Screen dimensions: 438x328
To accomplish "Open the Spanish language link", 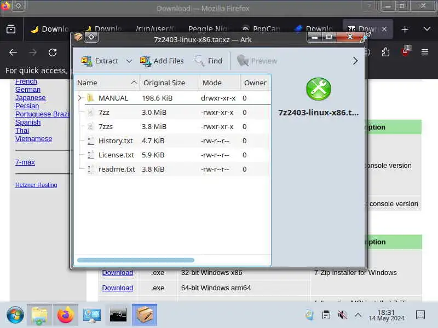I will [x=28, y=122].
